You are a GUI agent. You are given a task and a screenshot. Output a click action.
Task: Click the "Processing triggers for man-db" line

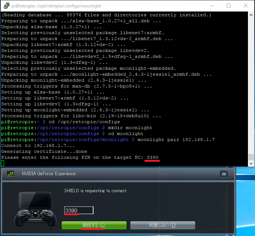[x=76, y=86]
